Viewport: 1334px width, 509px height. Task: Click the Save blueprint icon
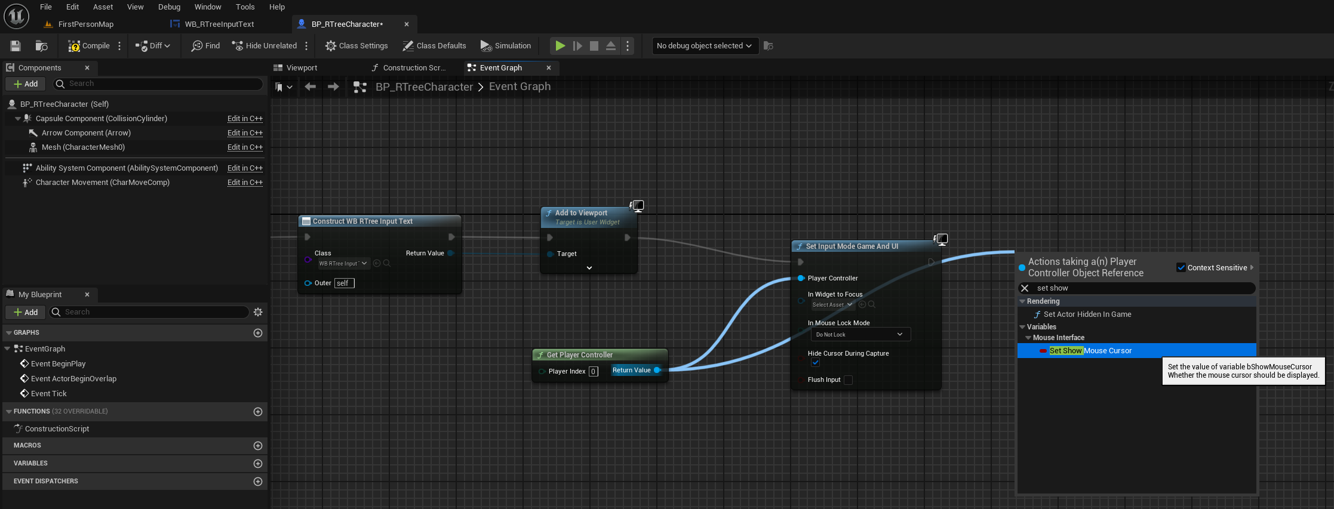[x=16, y=46]
